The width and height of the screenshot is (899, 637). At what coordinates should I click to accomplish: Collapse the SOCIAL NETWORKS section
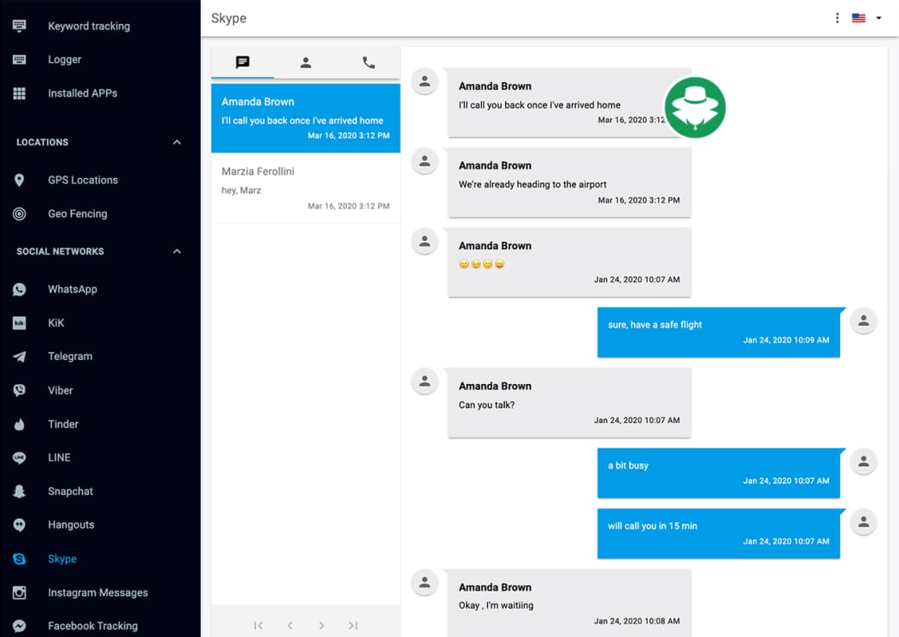click(x=177, y=251)
